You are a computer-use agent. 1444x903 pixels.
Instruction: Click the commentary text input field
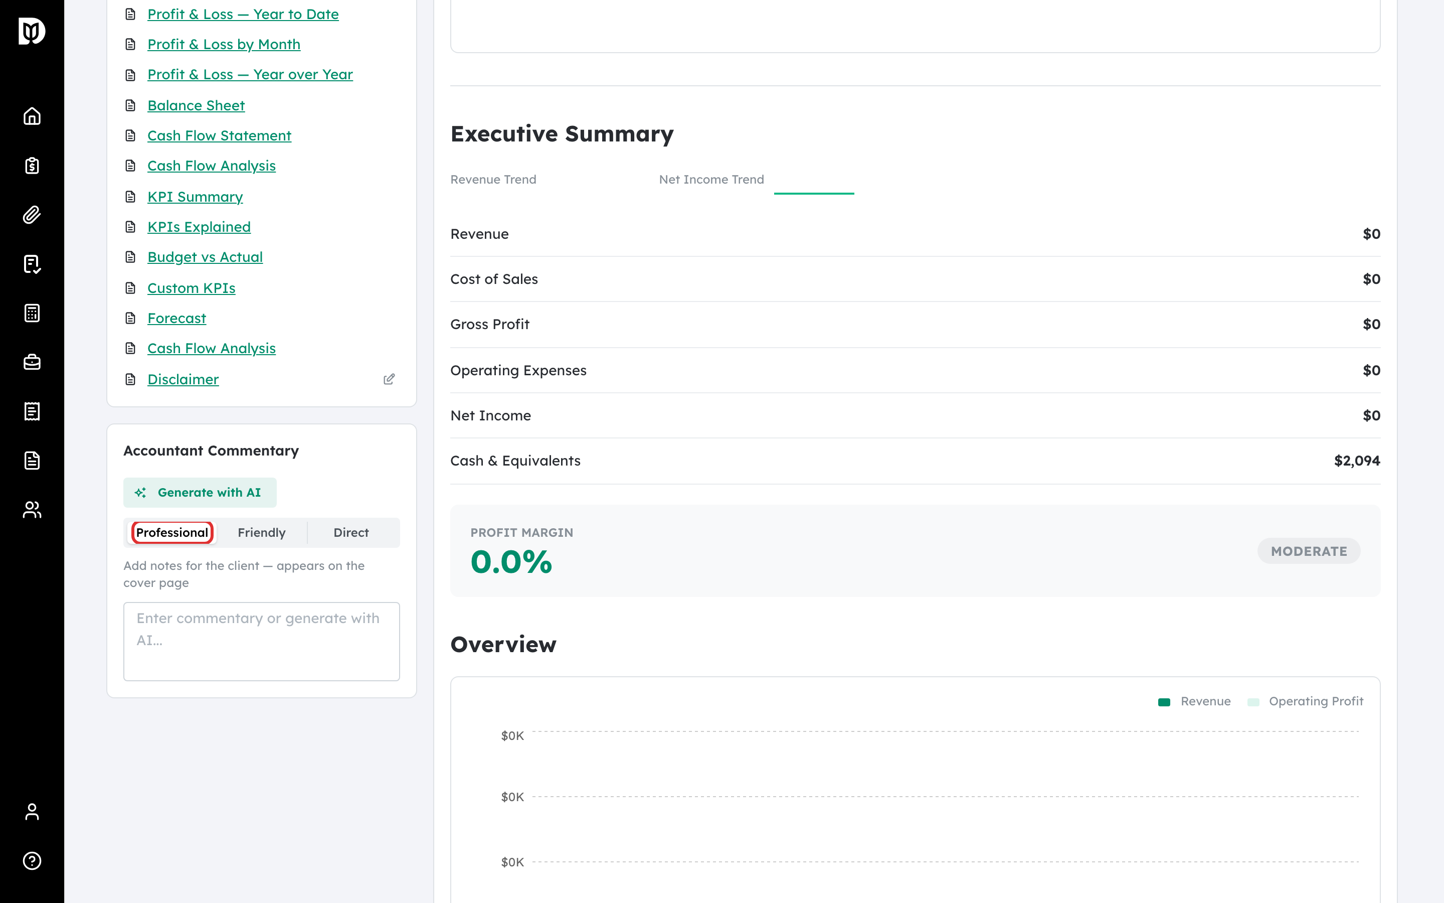[261, 641]
